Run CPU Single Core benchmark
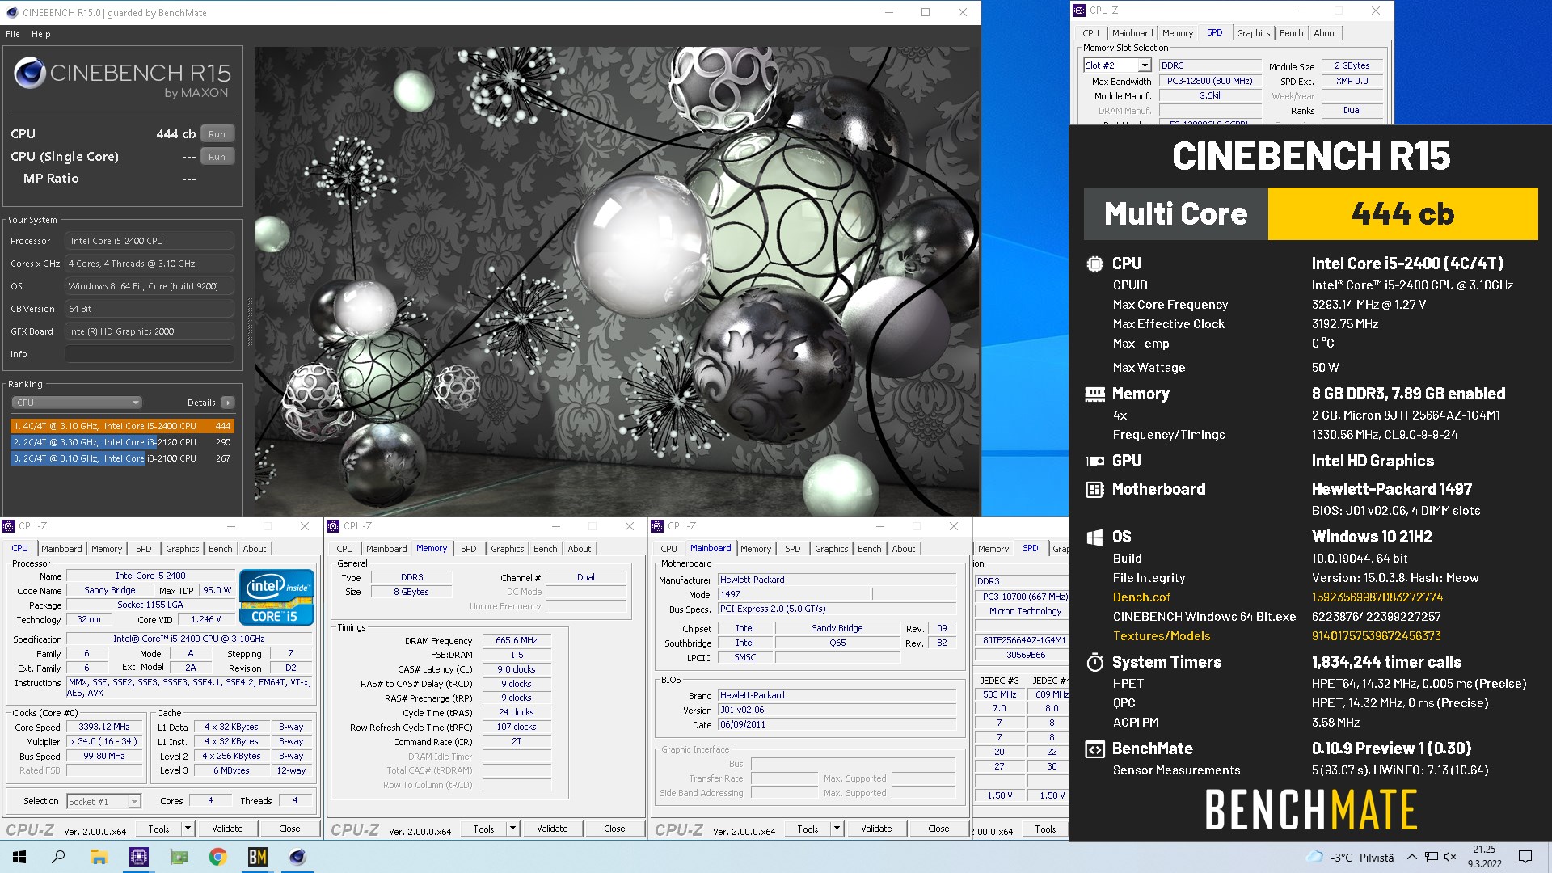This screenshot has width=1552, height=873. [x=217, y=157]
